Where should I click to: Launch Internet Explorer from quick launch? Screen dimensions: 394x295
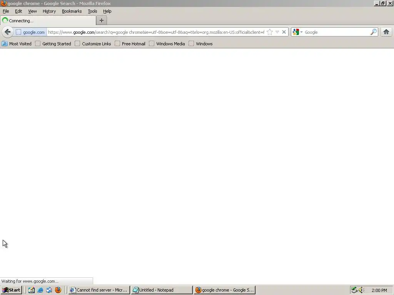[40, 290]
